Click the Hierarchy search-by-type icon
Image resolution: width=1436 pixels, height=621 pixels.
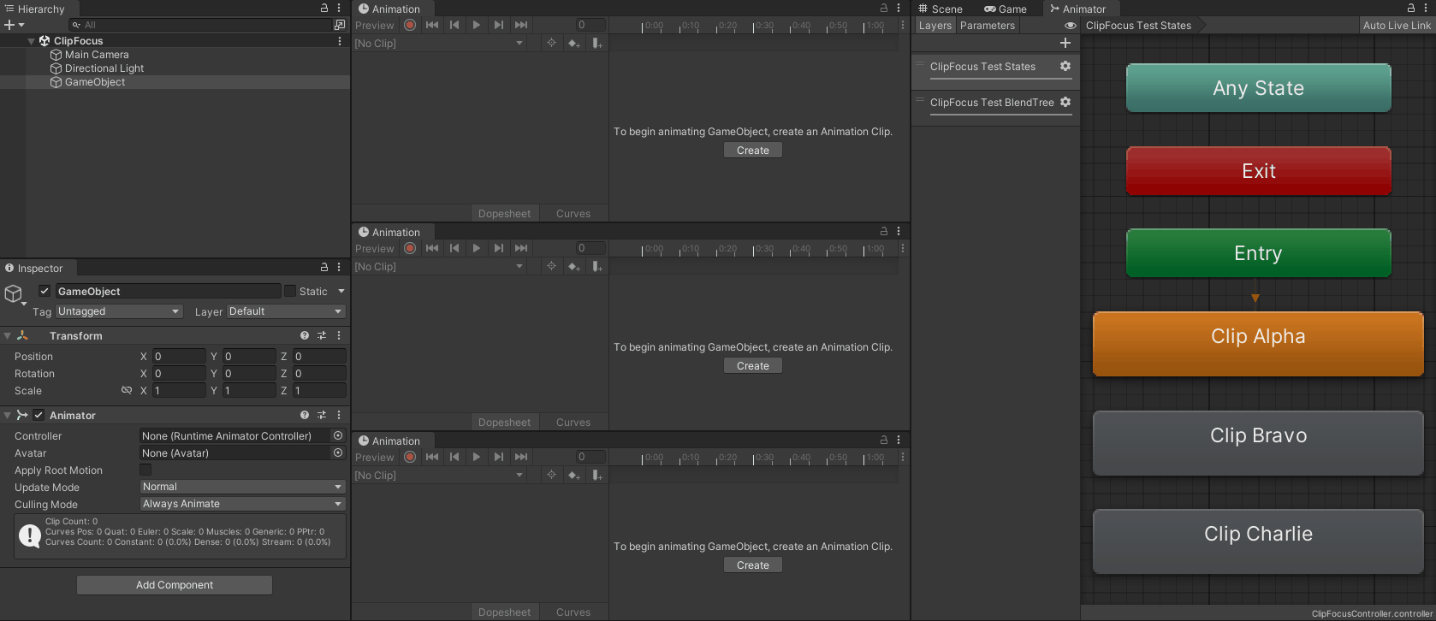coord(340,25)
